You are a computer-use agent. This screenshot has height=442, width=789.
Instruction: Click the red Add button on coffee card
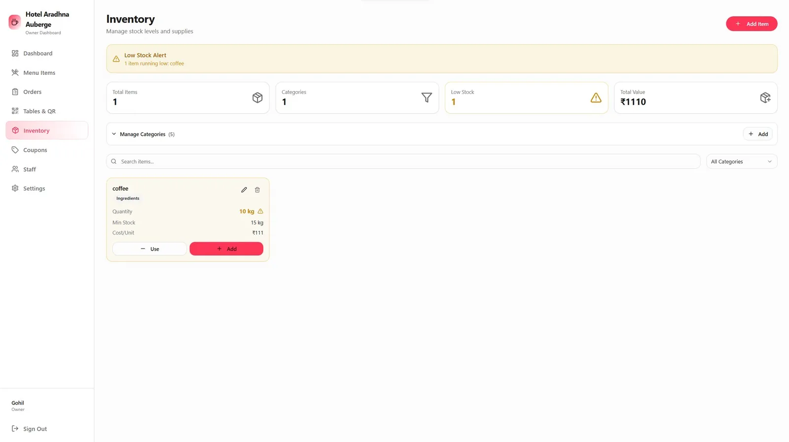click(226, 249)
